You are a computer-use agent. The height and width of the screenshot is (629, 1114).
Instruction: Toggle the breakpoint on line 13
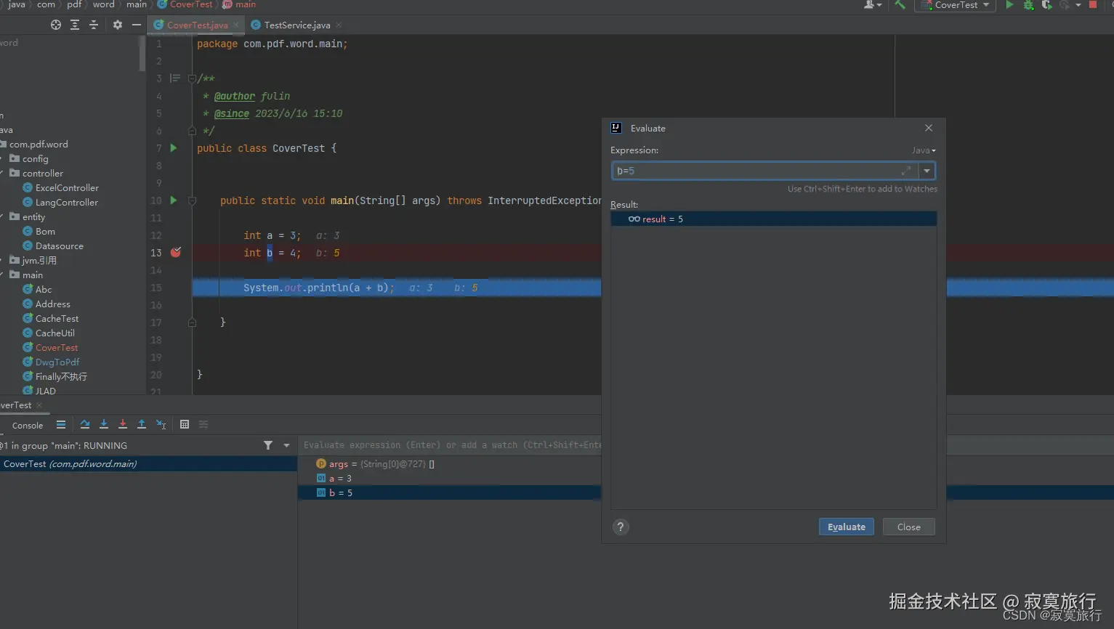click(x=176, y=253)
